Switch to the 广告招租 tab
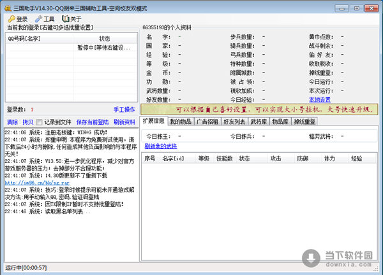The width and height of the screenshot is (383, 275). click(207, 122)
